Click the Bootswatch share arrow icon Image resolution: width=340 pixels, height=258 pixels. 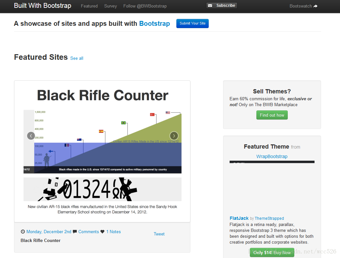[x=316, y=6]
